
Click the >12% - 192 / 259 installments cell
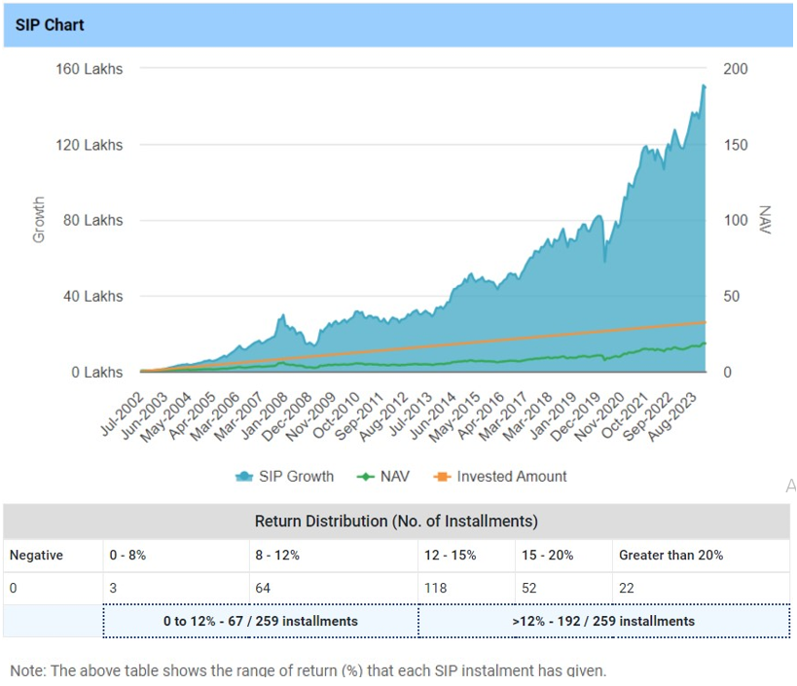click(603, 621)
